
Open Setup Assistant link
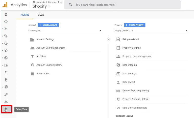click(131, 39)
